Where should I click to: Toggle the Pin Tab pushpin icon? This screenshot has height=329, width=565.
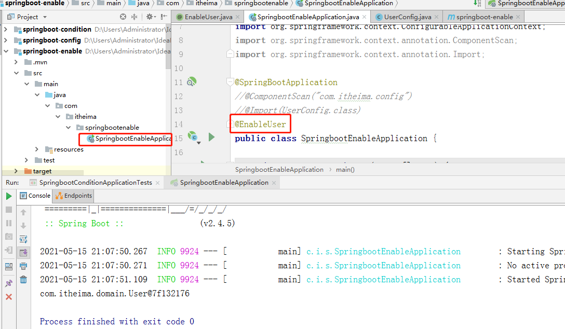pos(9,283)
